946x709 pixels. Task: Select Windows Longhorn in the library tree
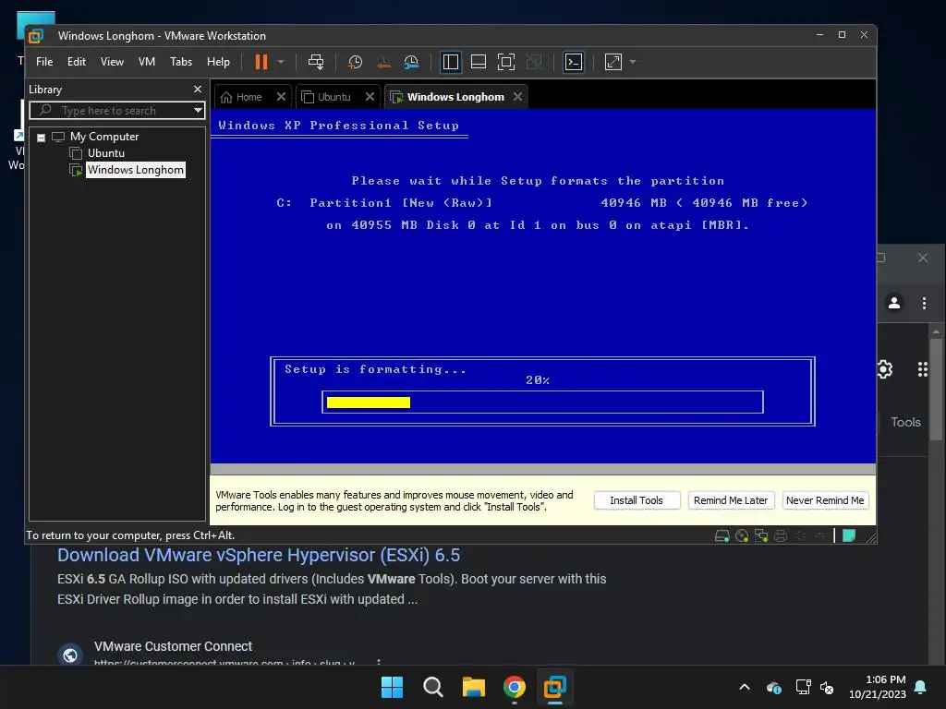[x=135, y=170]
